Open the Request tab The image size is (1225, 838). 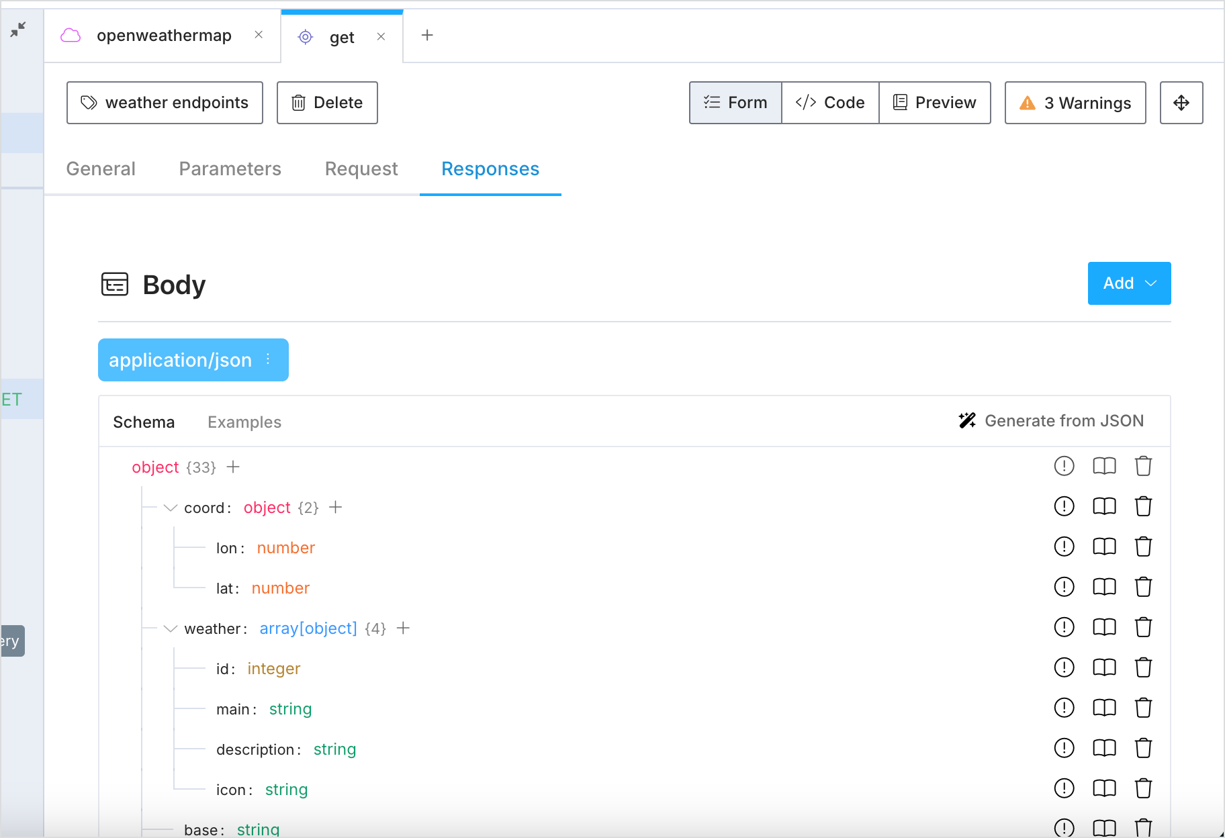click(x=361, y=169)
